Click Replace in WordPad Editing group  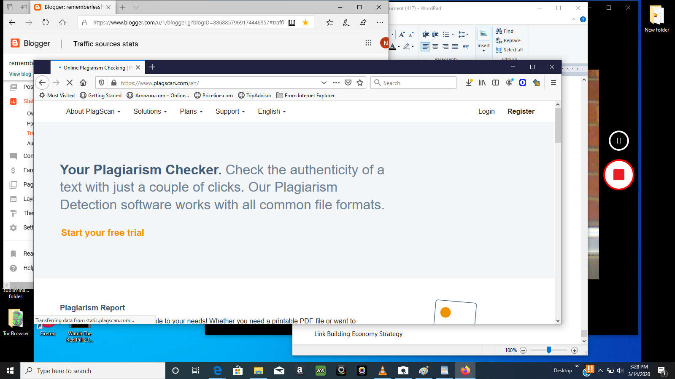point(508,40)
